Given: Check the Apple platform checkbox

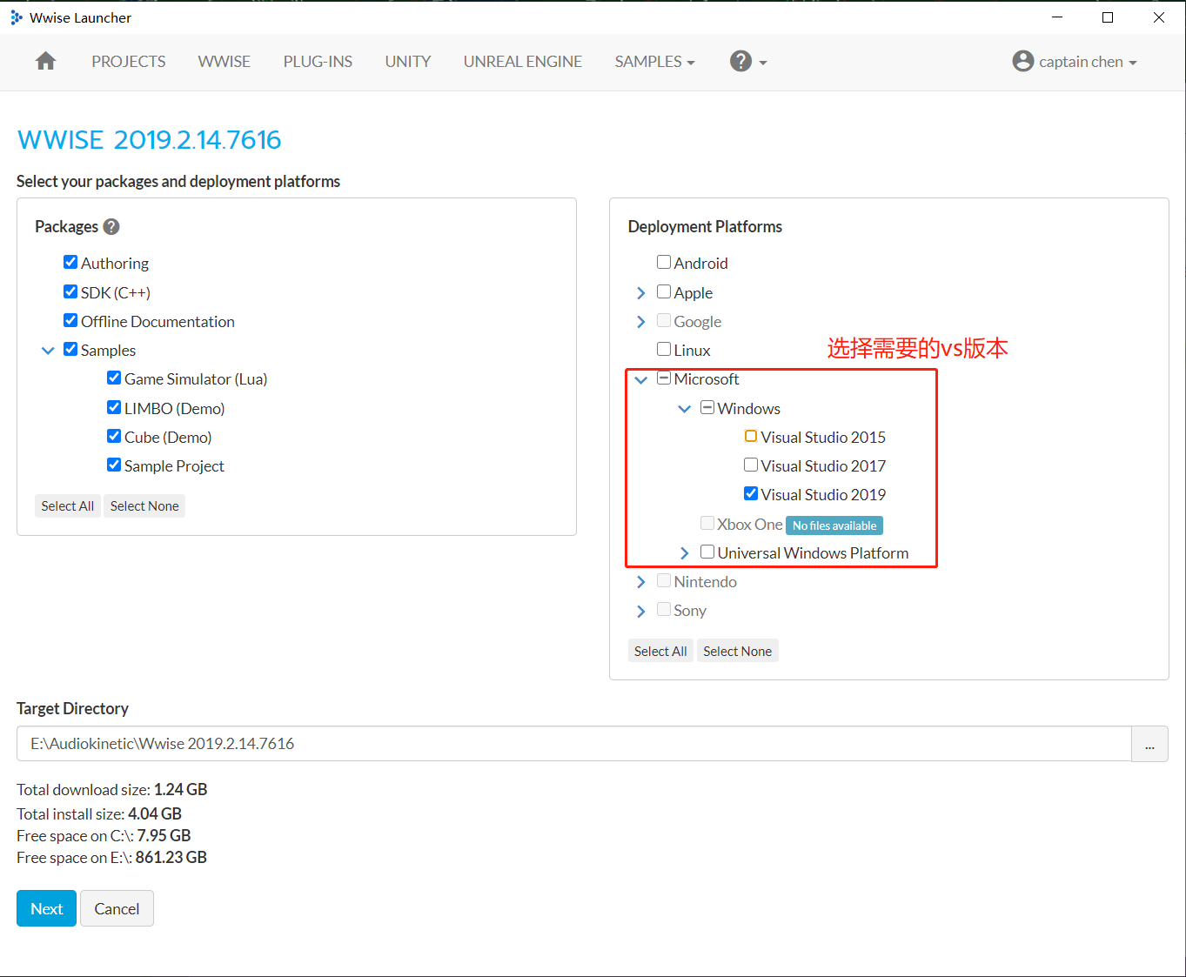Looking at the screenshot, I should [664, 291].
